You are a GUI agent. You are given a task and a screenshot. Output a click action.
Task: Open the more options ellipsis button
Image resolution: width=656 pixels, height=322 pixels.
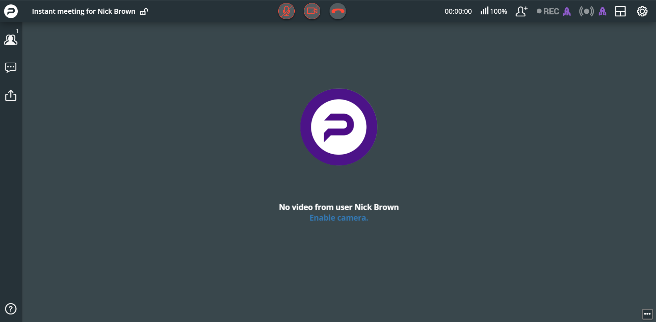pyautogui.click(x=647, y=314)
